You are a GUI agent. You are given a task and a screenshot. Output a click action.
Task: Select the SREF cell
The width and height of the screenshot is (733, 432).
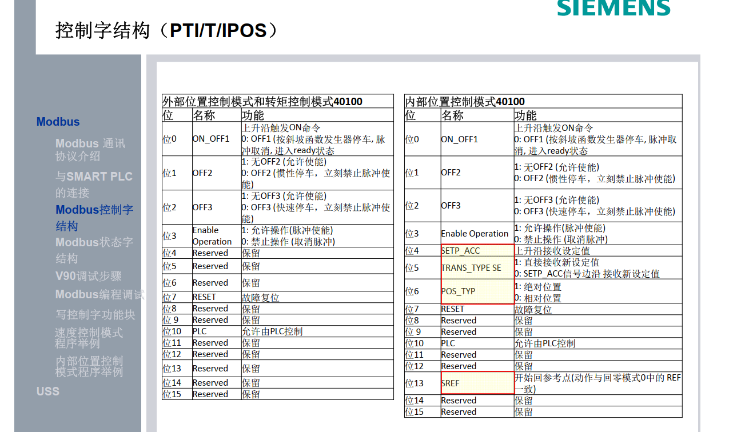click(477, 383)
